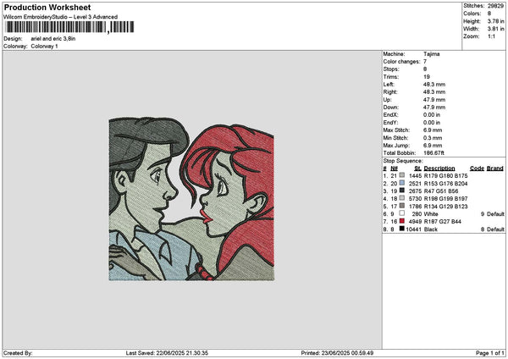
Task: Select the Black thread color swatch
Action: tap(402, 229)
